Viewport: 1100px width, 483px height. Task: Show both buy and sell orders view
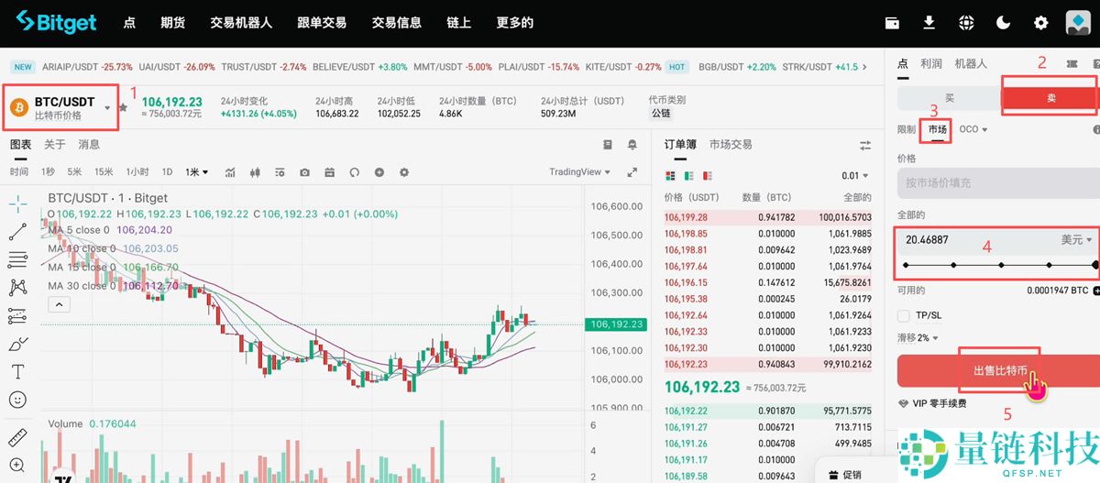(x=669, y=176)
